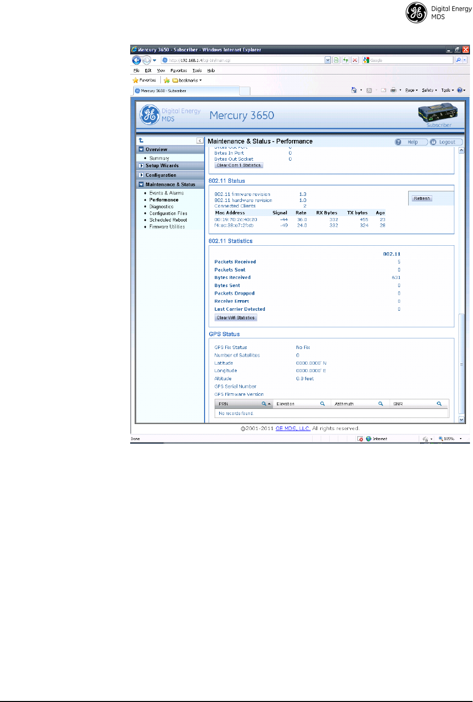This screenshot has height=702, width=473.
Task: Open the File menu
Action: click(x=136, y=71)
